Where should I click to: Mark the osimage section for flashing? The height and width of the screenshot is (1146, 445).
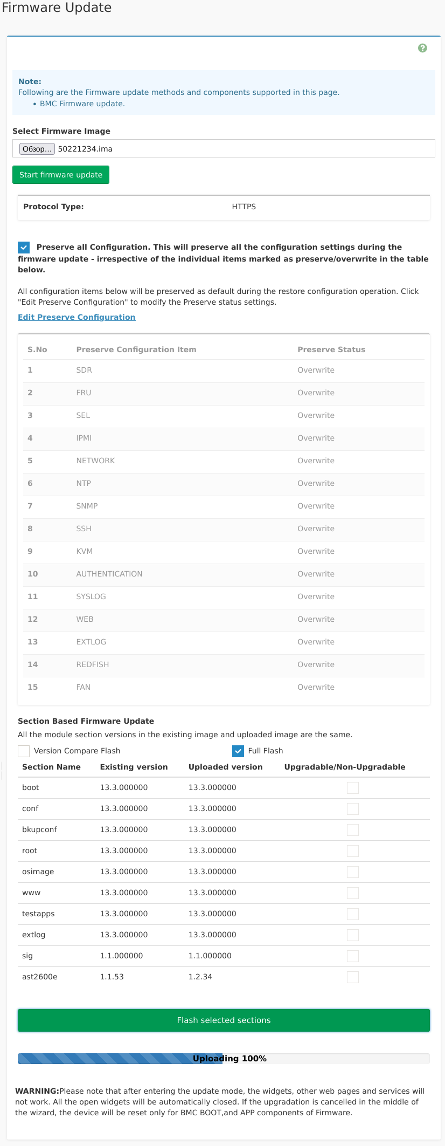pyautogui.click(x=353, y=872)
